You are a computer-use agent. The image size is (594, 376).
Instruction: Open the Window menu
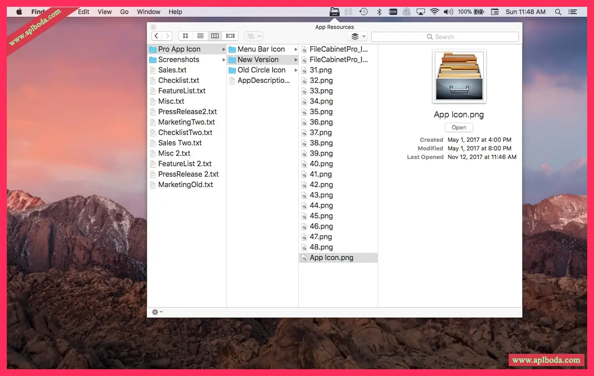click(148, 12)
